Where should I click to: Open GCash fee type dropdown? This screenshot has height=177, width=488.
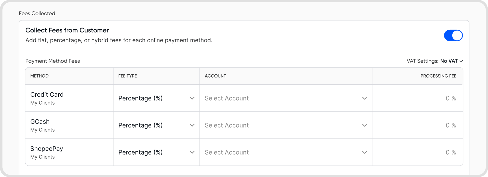coord(156,125)
